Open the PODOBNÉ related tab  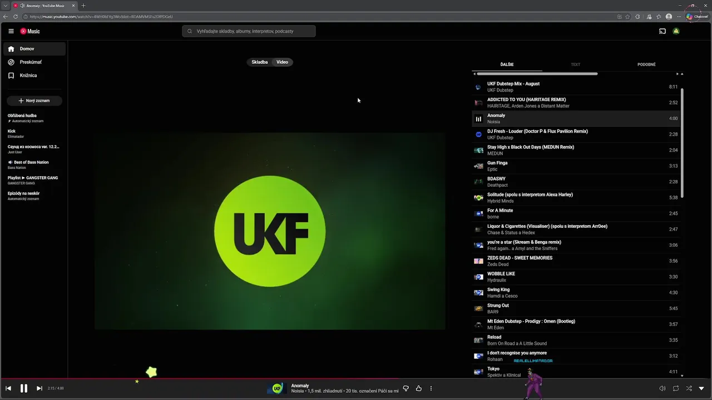click(646, 64)
